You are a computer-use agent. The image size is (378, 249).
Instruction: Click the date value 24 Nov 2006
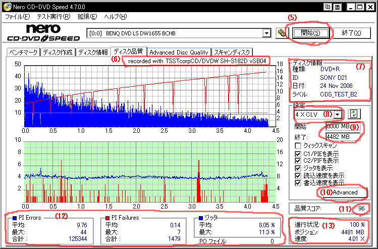pyautogui.click(x=336, y=86)
